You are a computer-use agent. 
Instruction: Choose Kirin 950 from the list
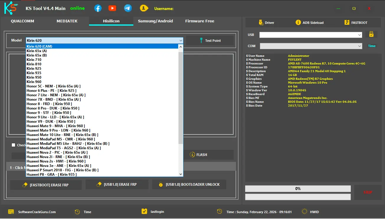(102, 77)
